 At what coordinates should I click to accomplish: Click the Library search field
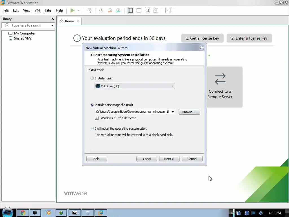point(28,25)
